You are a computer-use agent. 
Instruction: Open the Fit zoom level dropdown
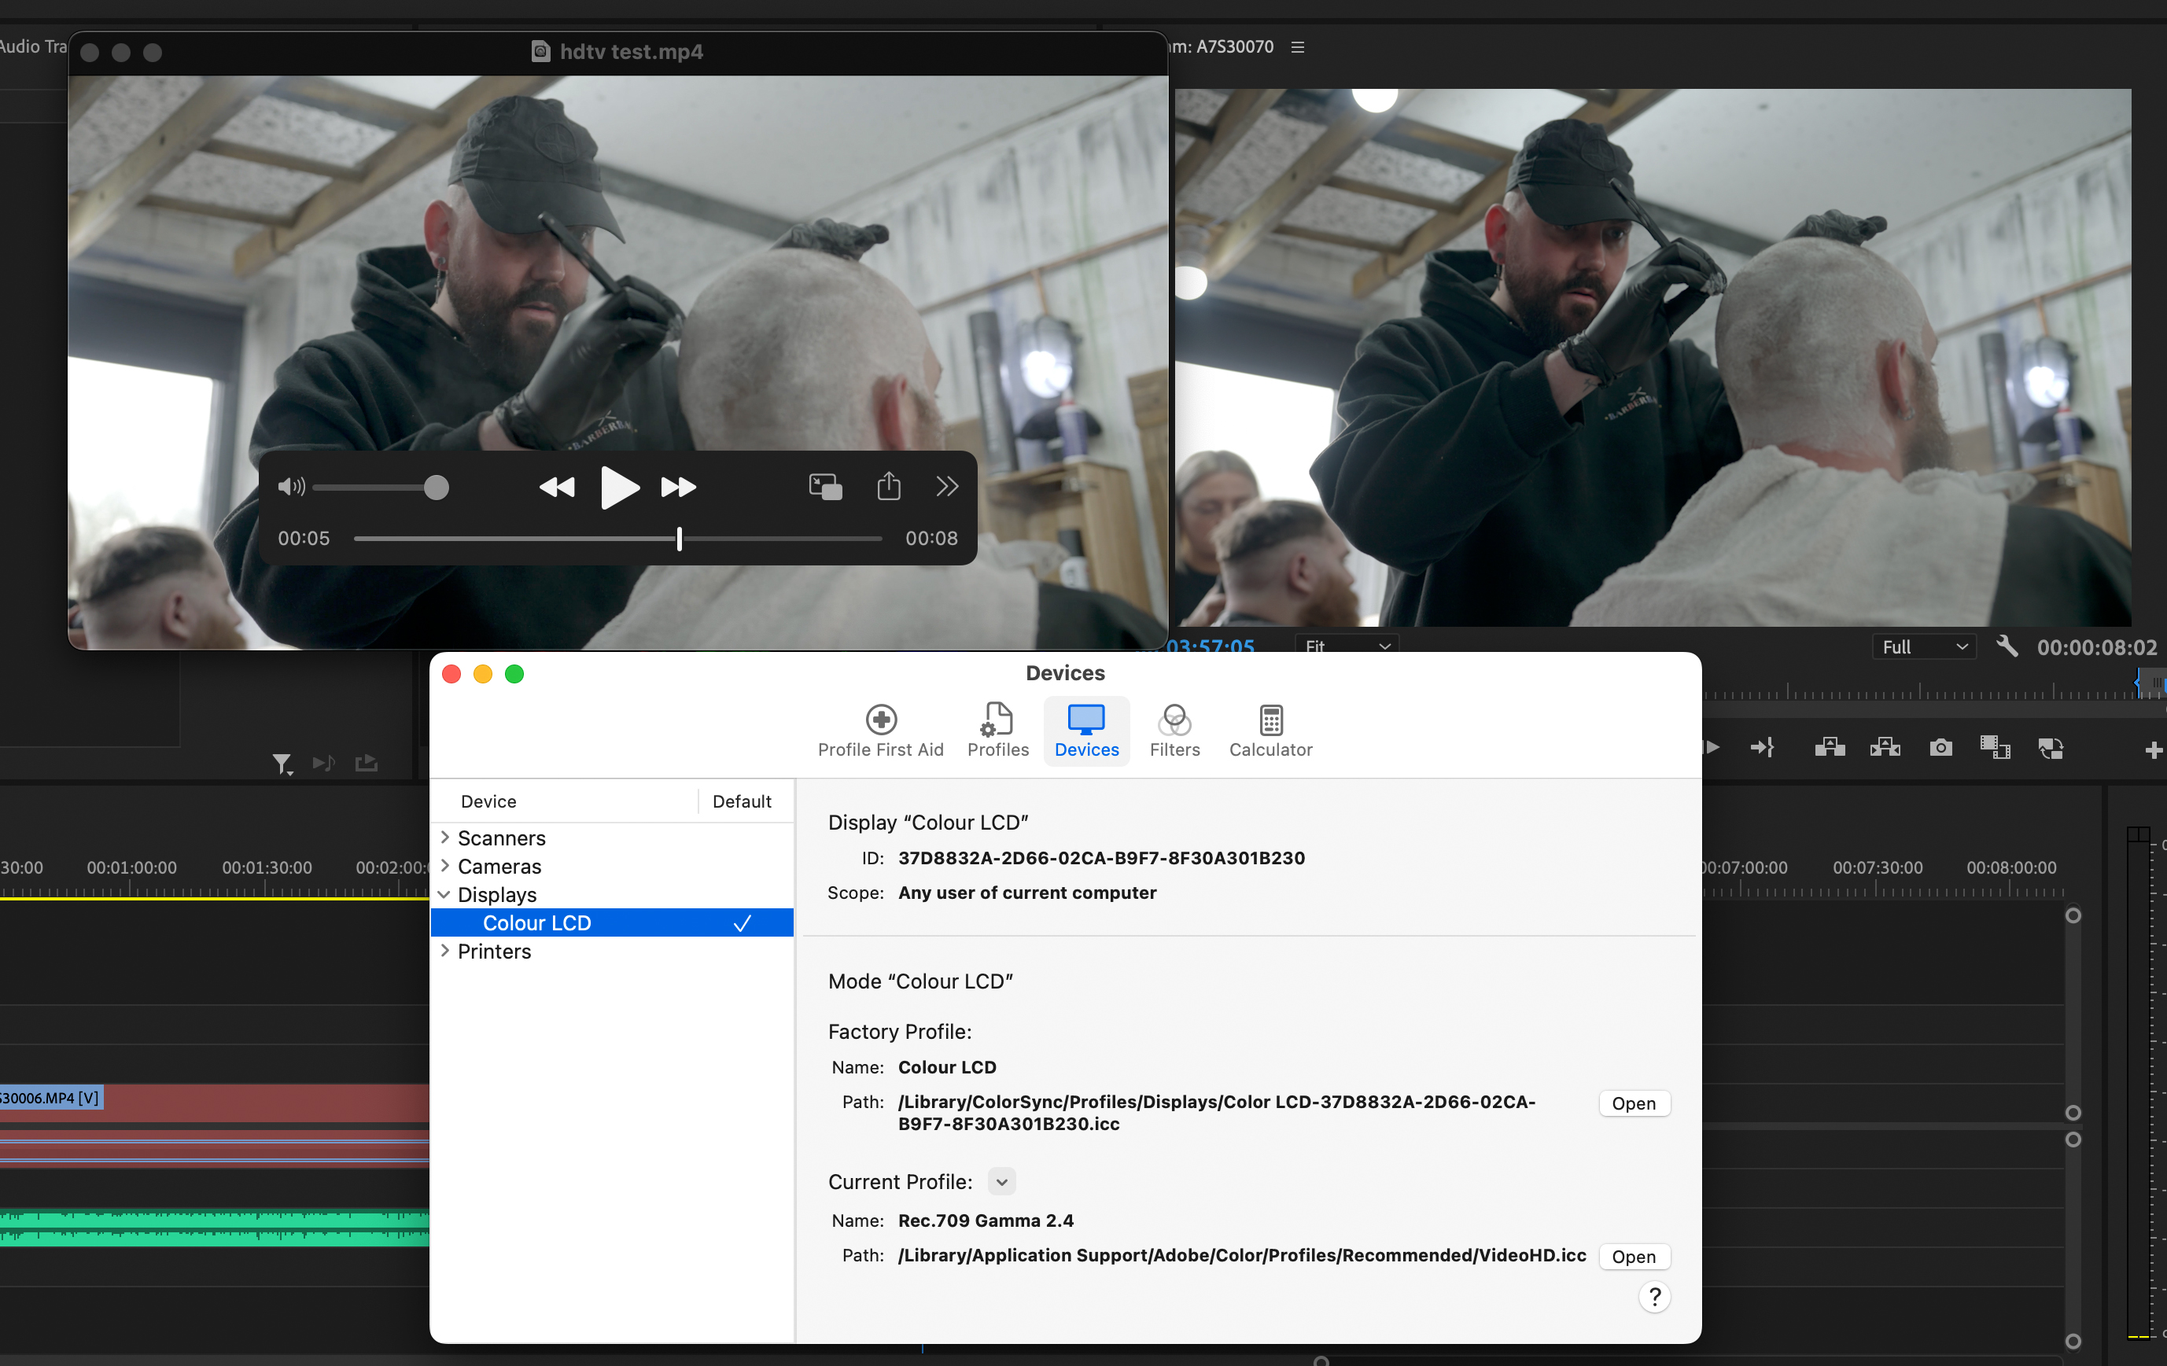[x=1347, y=647]
